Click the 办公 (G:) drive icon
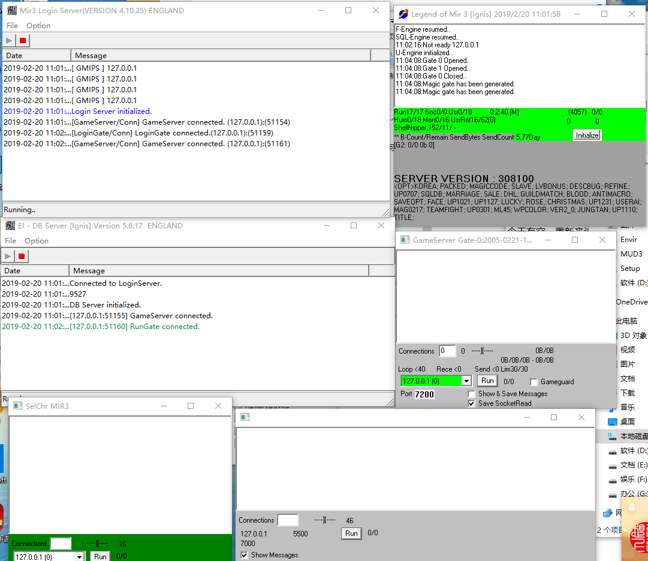 613,494
